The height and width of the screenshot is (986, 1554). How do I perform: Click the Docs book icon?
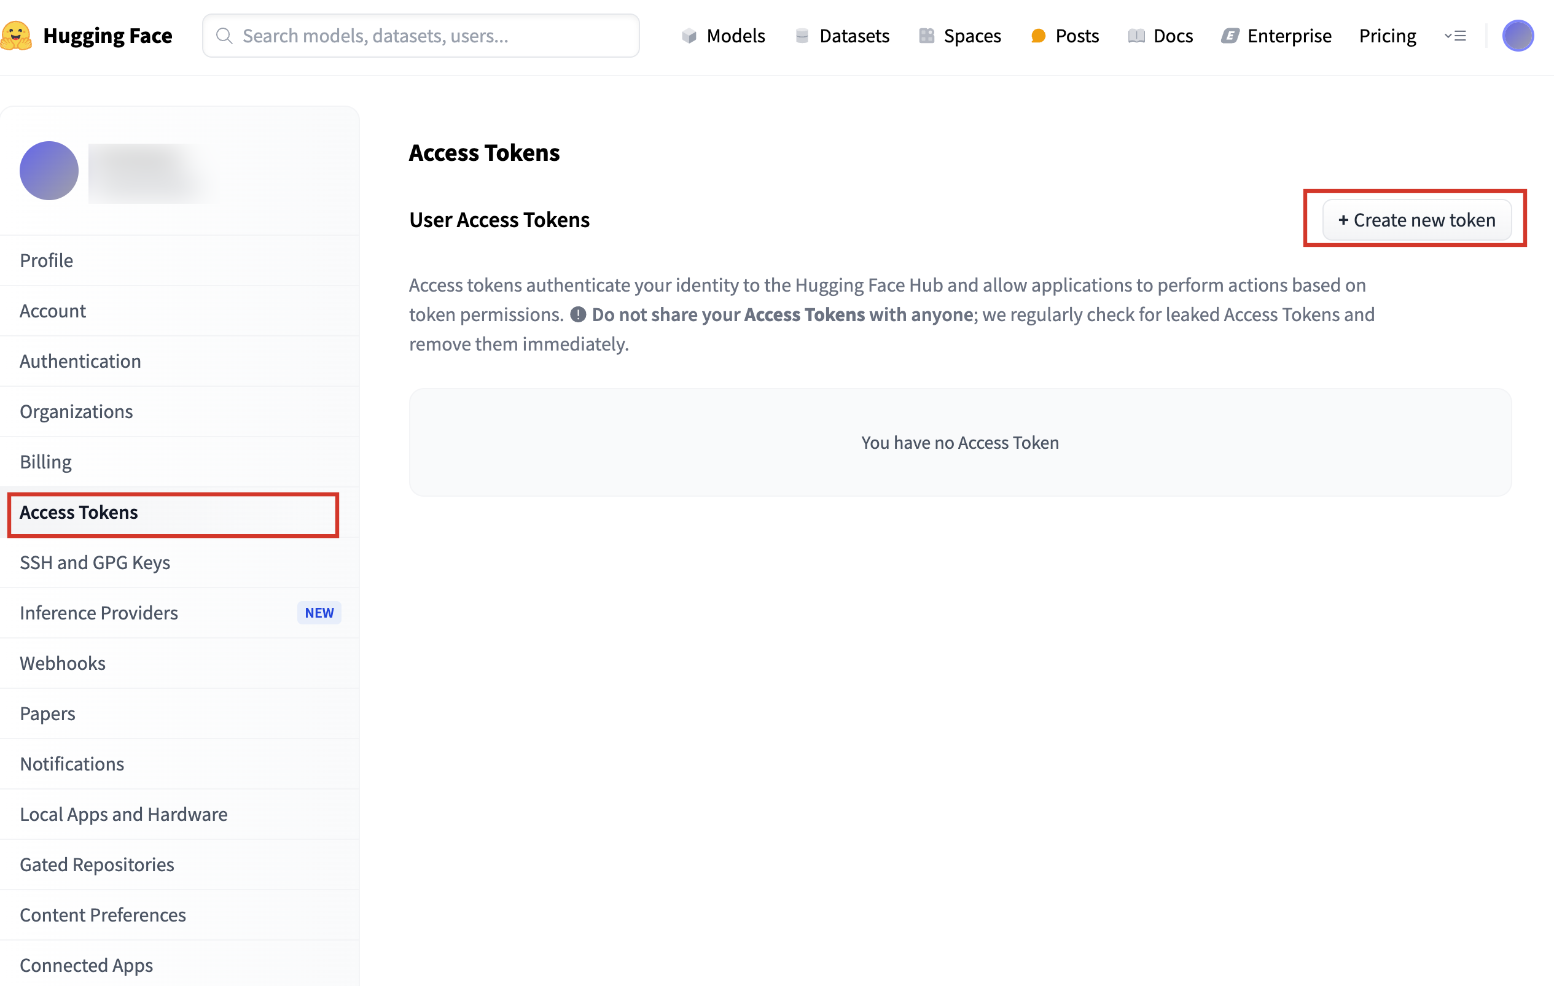(x=1136, y=36)
